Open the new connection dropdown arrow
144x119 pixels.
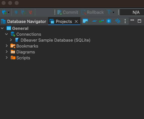coord(8,12)
